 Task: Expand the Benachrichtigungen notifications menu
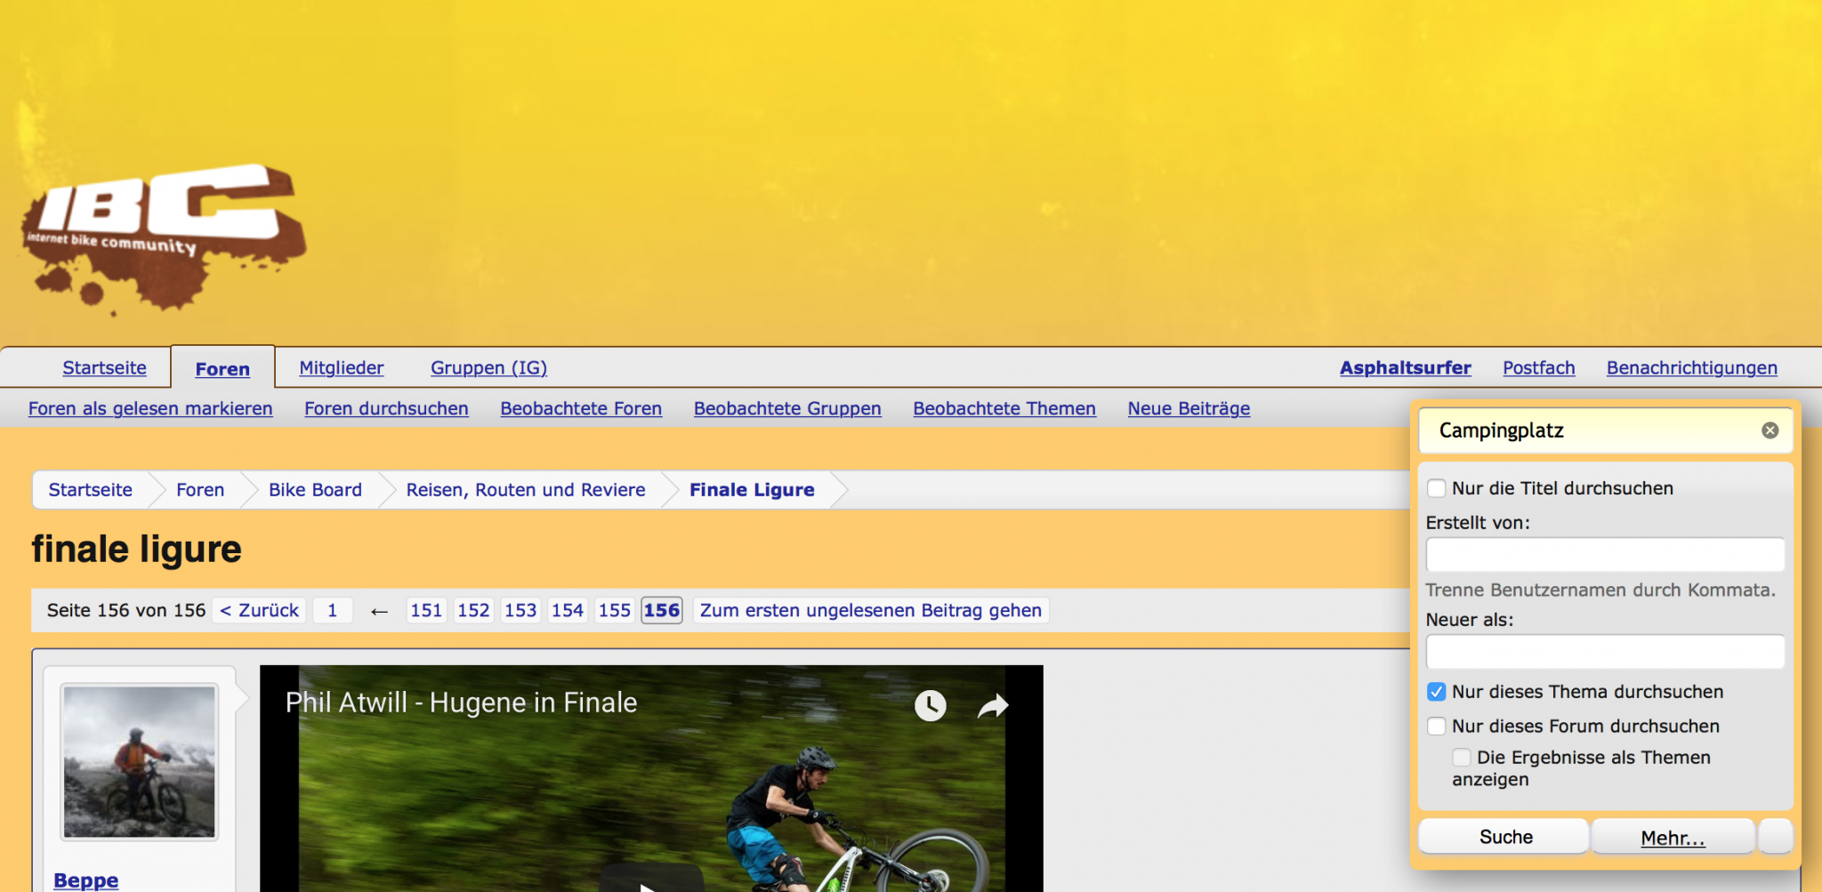(1691, 368)
